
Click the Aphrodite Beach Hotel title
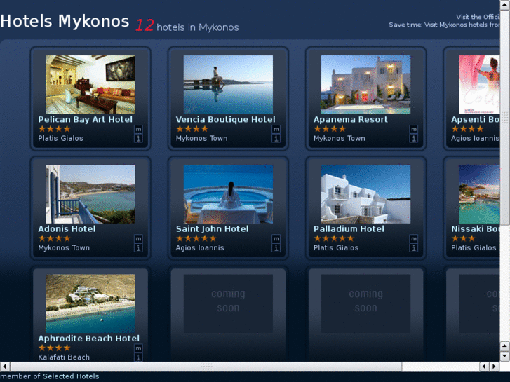[x=88, y=339]
